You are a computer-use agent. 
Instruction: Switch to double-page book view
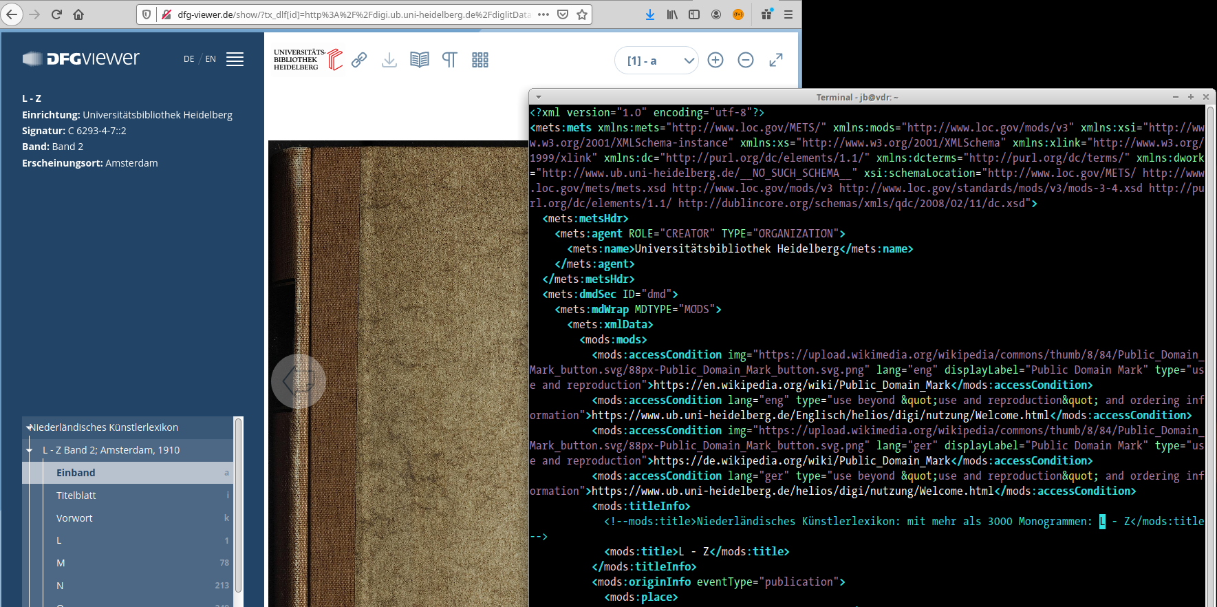pyautogui.click(x=419, y=60)
